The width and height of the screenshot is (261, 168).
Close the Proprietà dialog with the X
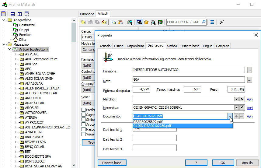pos(256,35)
